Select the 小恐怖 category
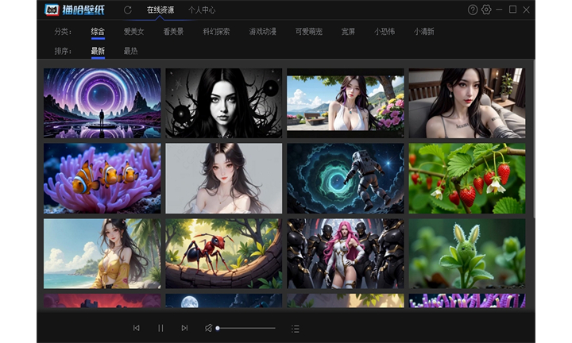Viewport: 572px width, 343px height. [385, 32]
